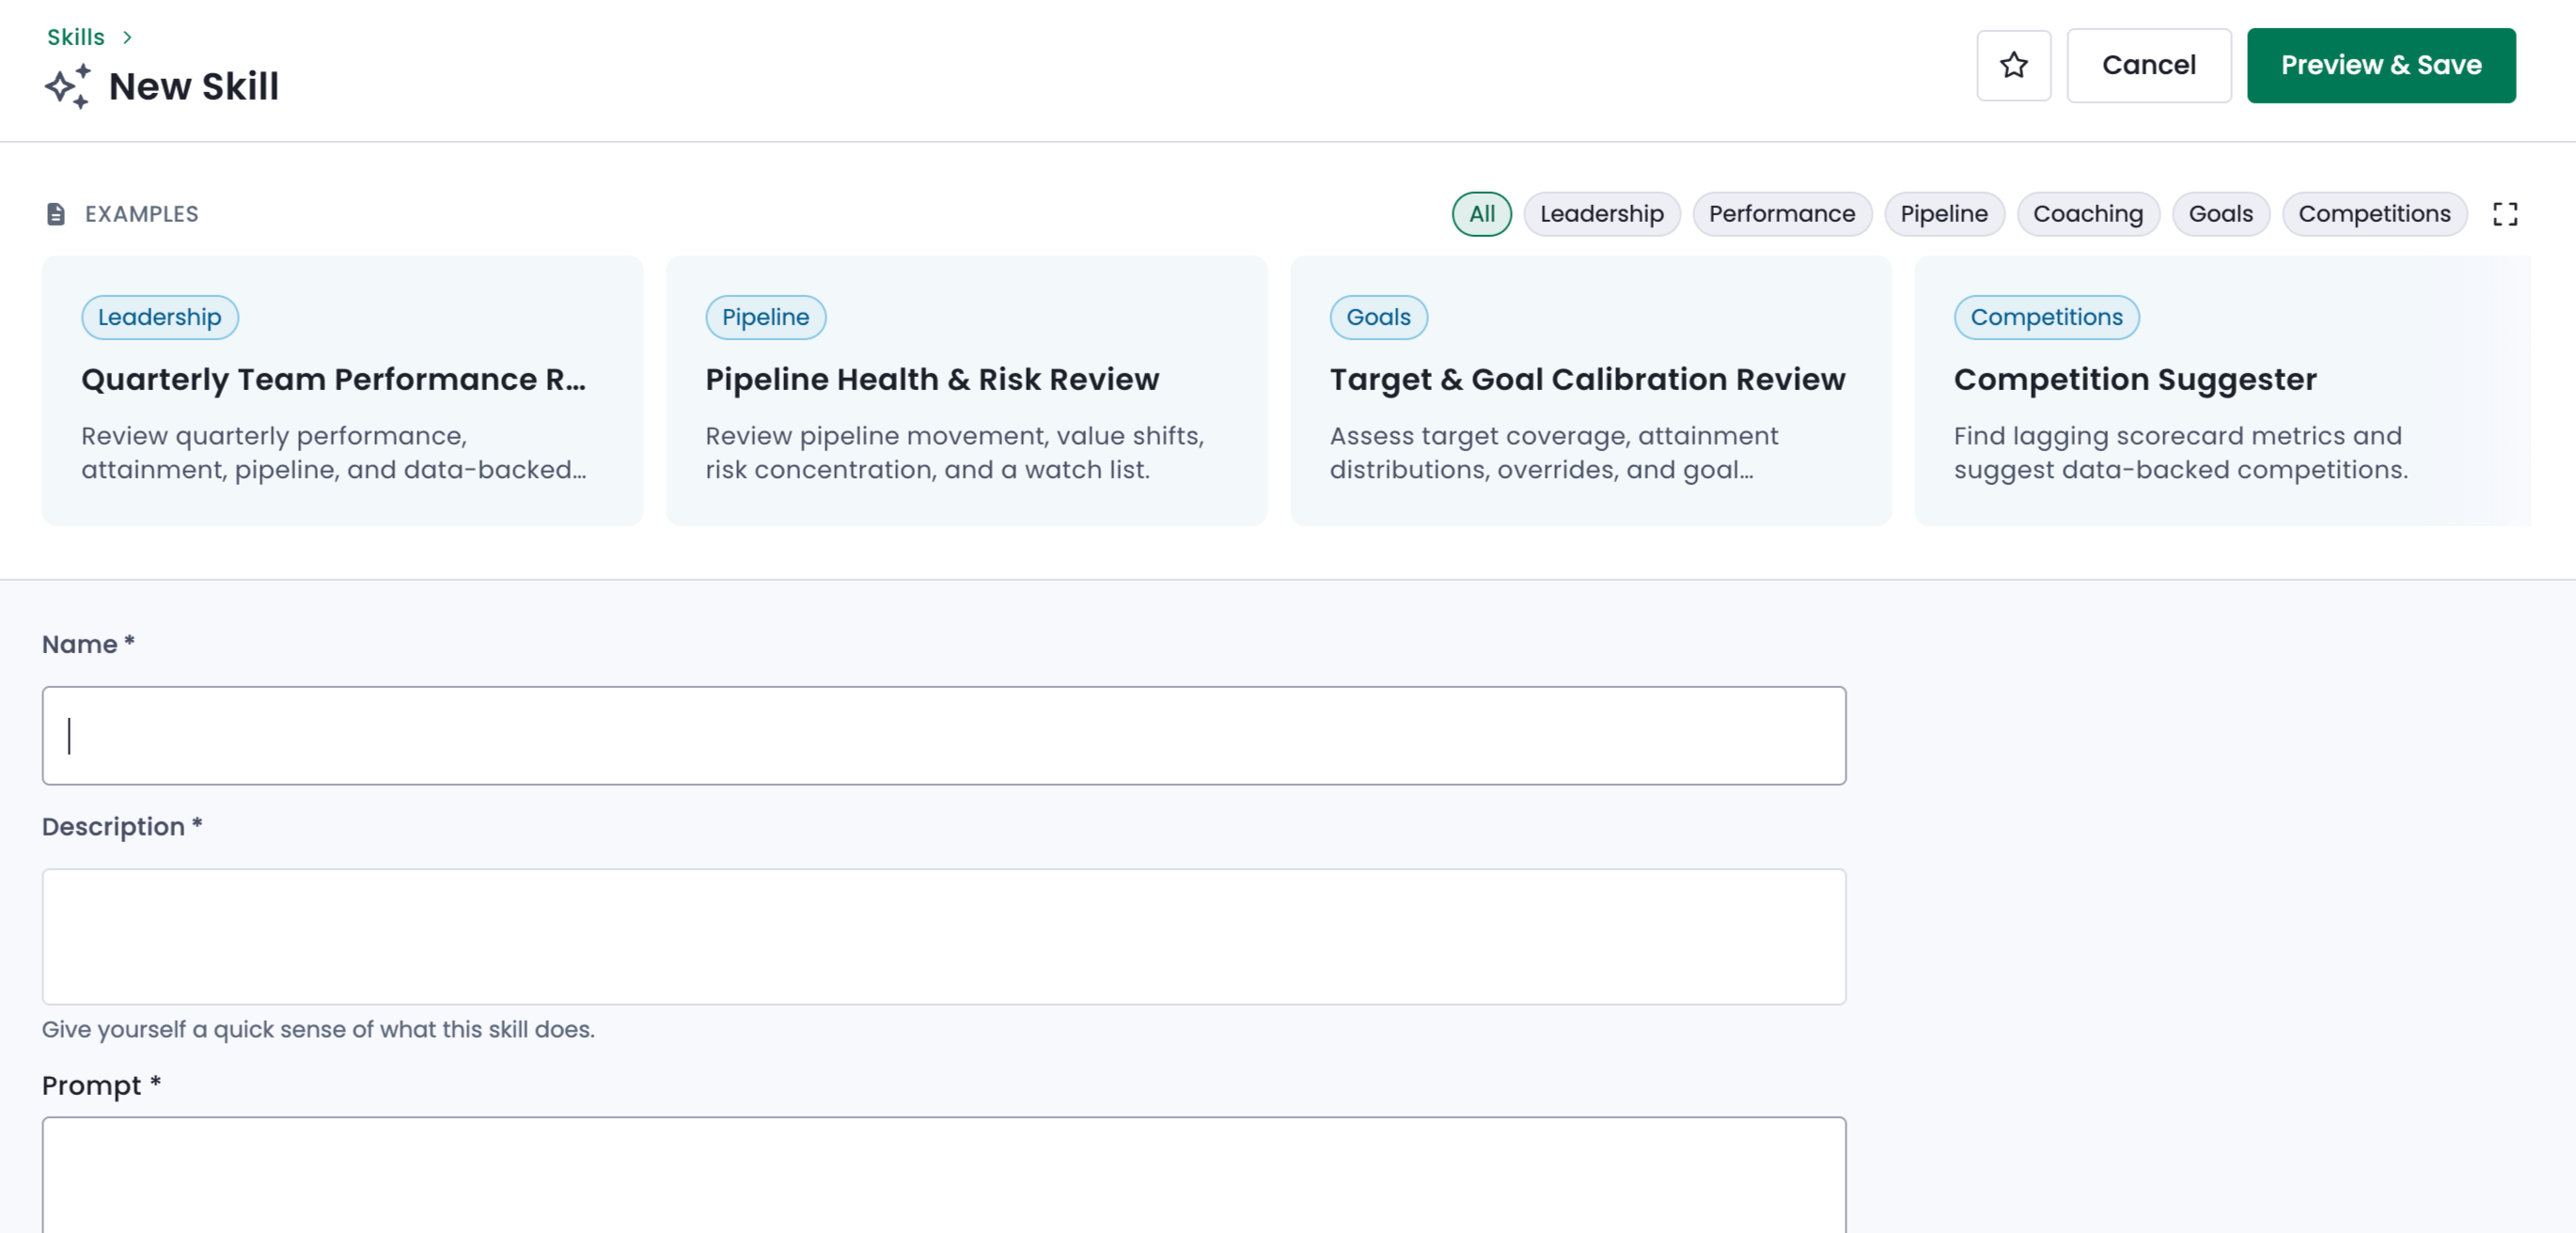The image size is (2576, 1233).
Task: Switch to the Pipeline filter chip
Action: (x=1943, y=214)
